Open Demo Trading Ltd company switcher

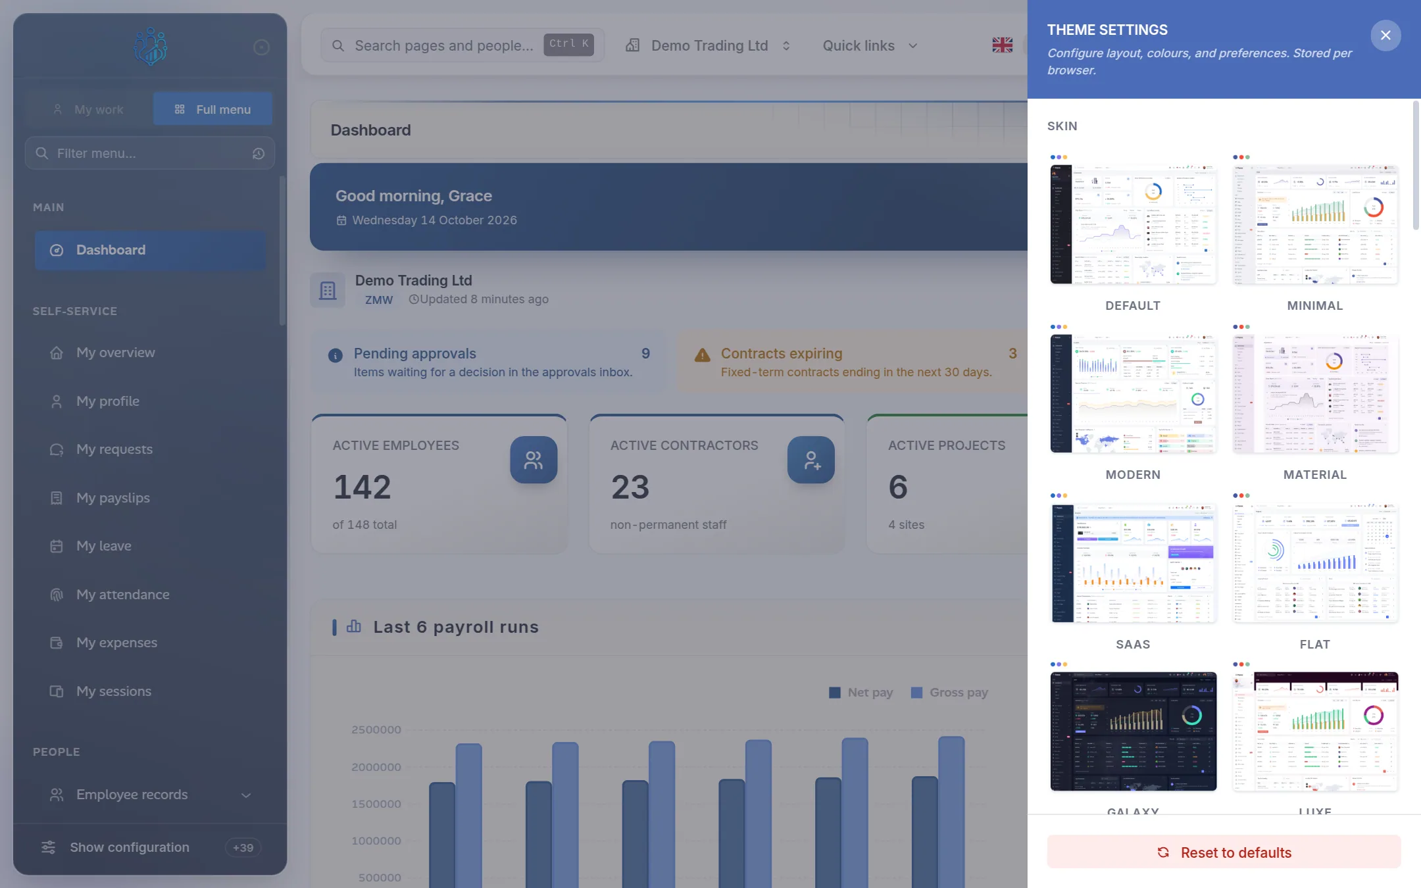(708, 45)
